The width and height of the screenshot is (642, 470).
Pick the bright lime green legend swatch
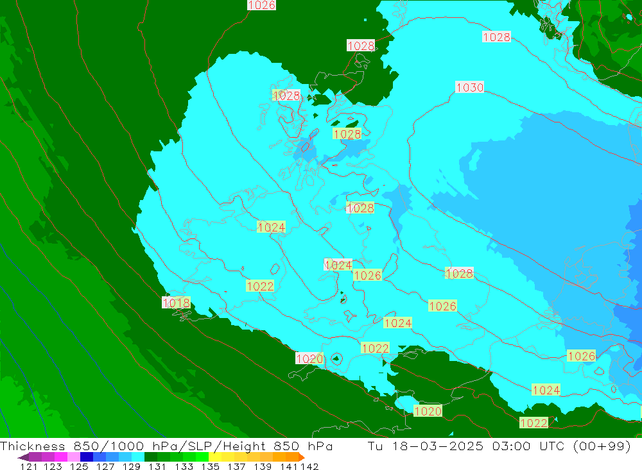[x=202, y=457]
